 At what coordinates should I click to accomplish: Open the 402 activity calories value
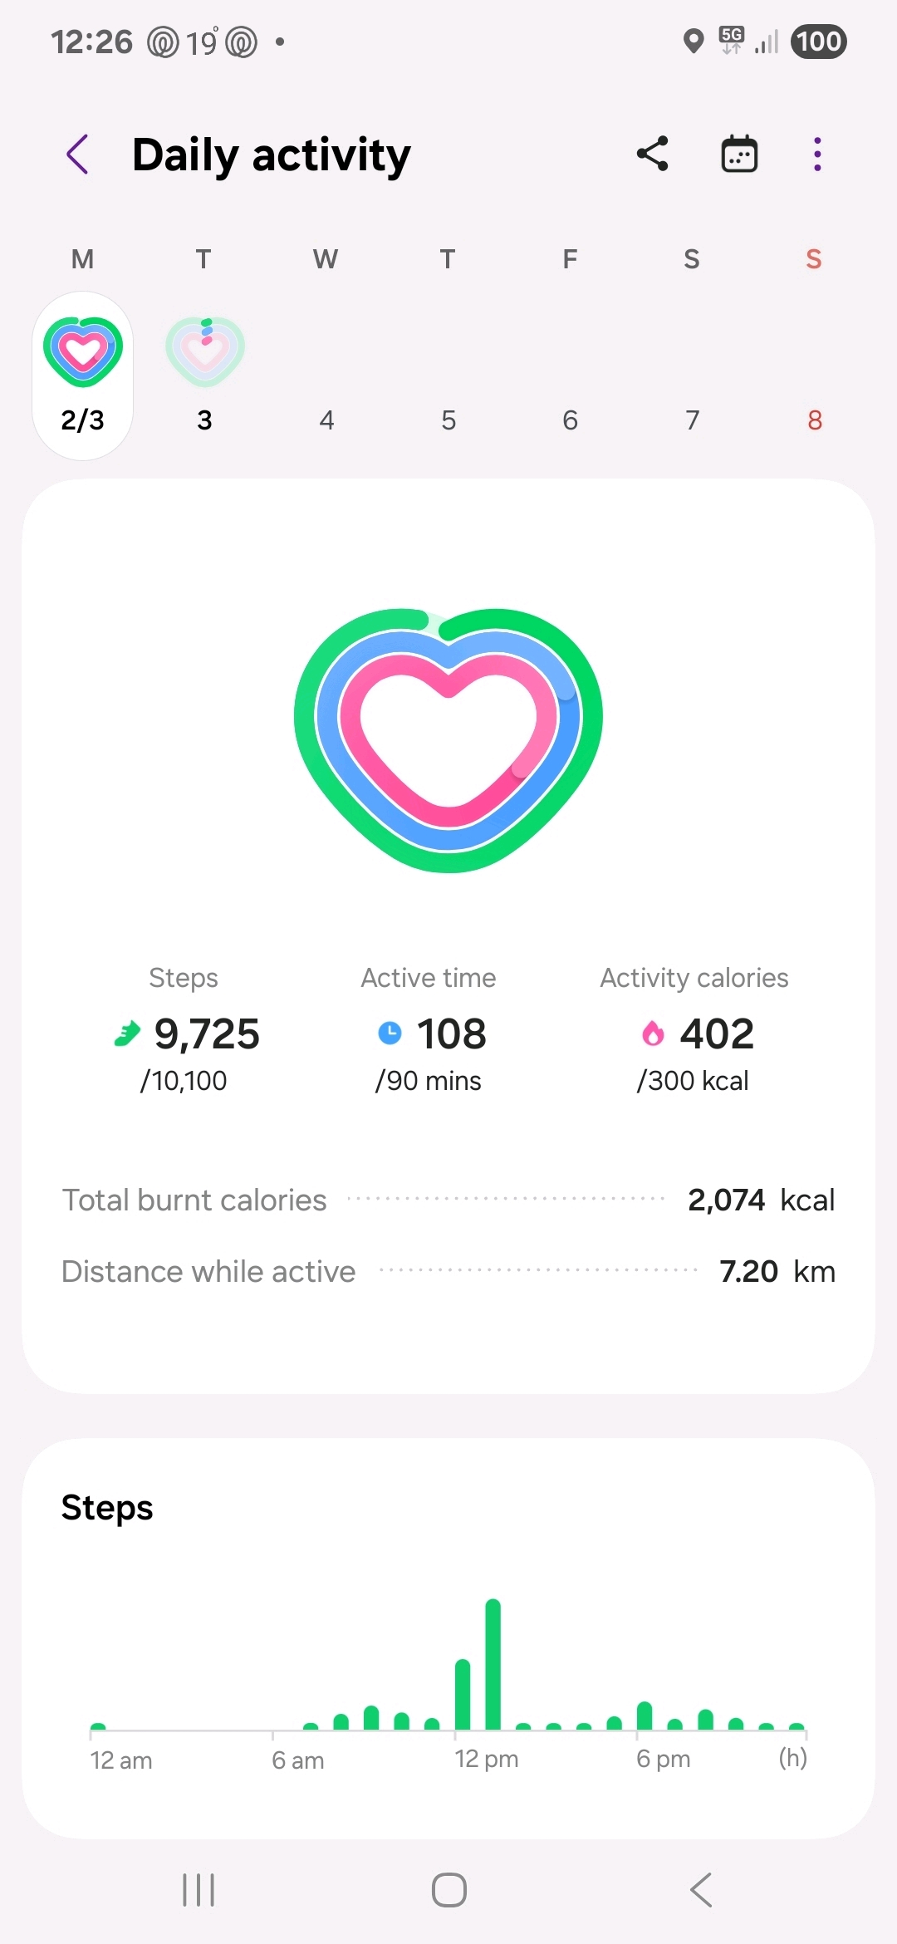717,1034
